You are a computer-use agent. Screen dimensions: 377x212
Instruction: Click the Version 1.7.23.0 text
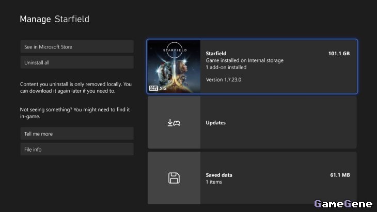click(224, 79)
